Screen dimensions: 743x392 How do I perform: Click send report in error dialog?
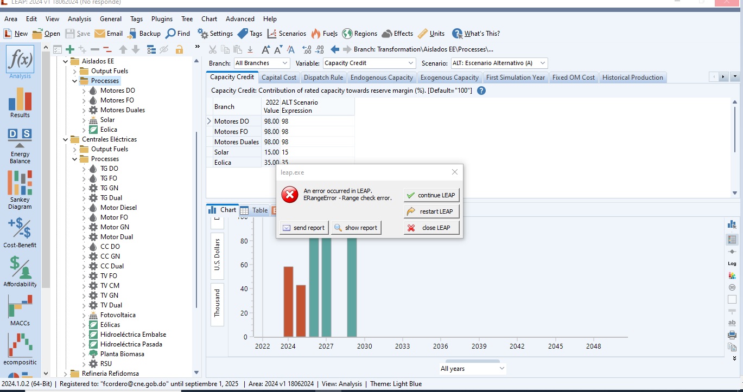(304, 228)
